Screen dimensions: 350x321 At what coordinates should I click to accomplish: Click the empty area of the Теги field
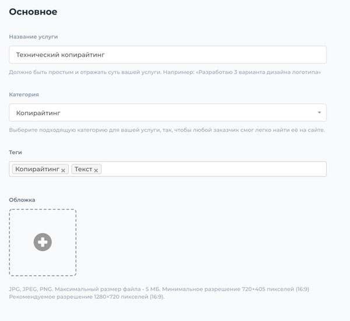click(213, 169)
